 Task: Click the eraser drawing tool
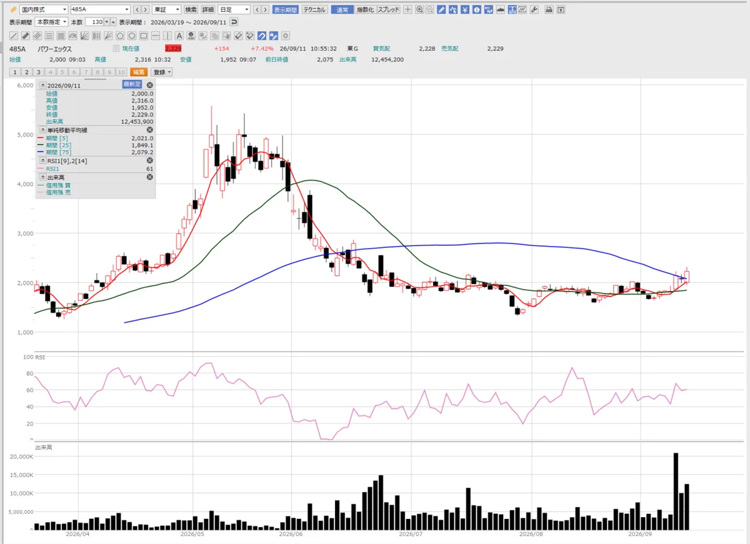pos(239,36)
